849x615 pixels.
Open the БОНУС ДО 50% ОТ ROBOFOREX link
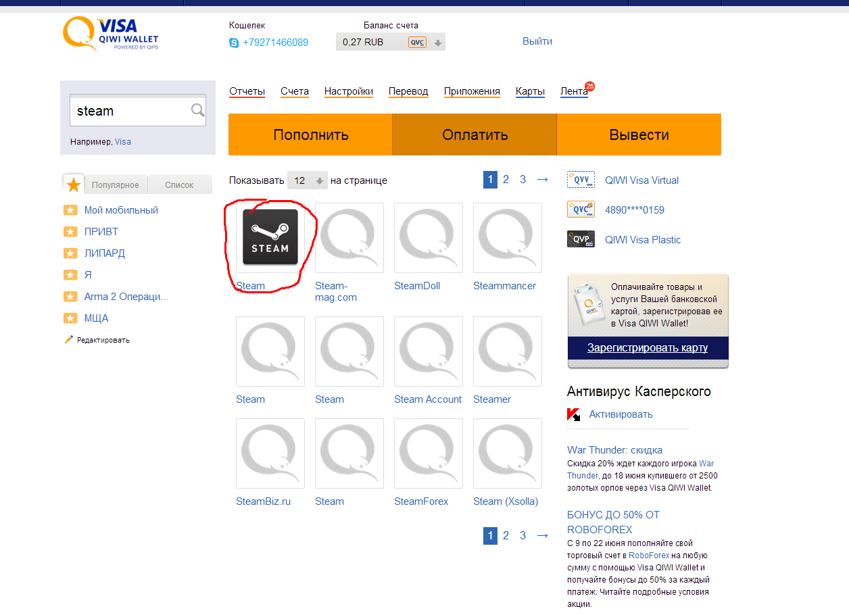(x=613, y=522)
